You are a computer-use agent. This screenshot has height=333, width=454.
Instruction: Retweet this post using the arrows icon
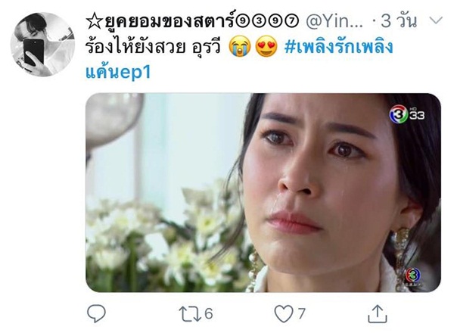pos(190,314)
